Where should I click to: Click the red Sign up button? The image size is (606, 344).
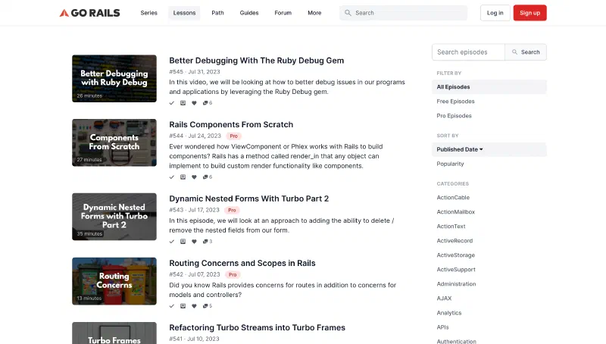point(529,13)
